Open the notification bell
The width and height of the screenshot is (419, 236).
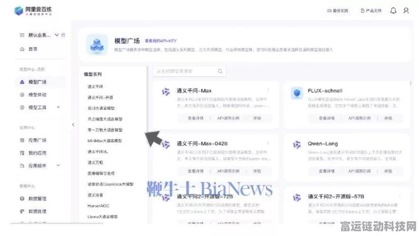[393, 11]
